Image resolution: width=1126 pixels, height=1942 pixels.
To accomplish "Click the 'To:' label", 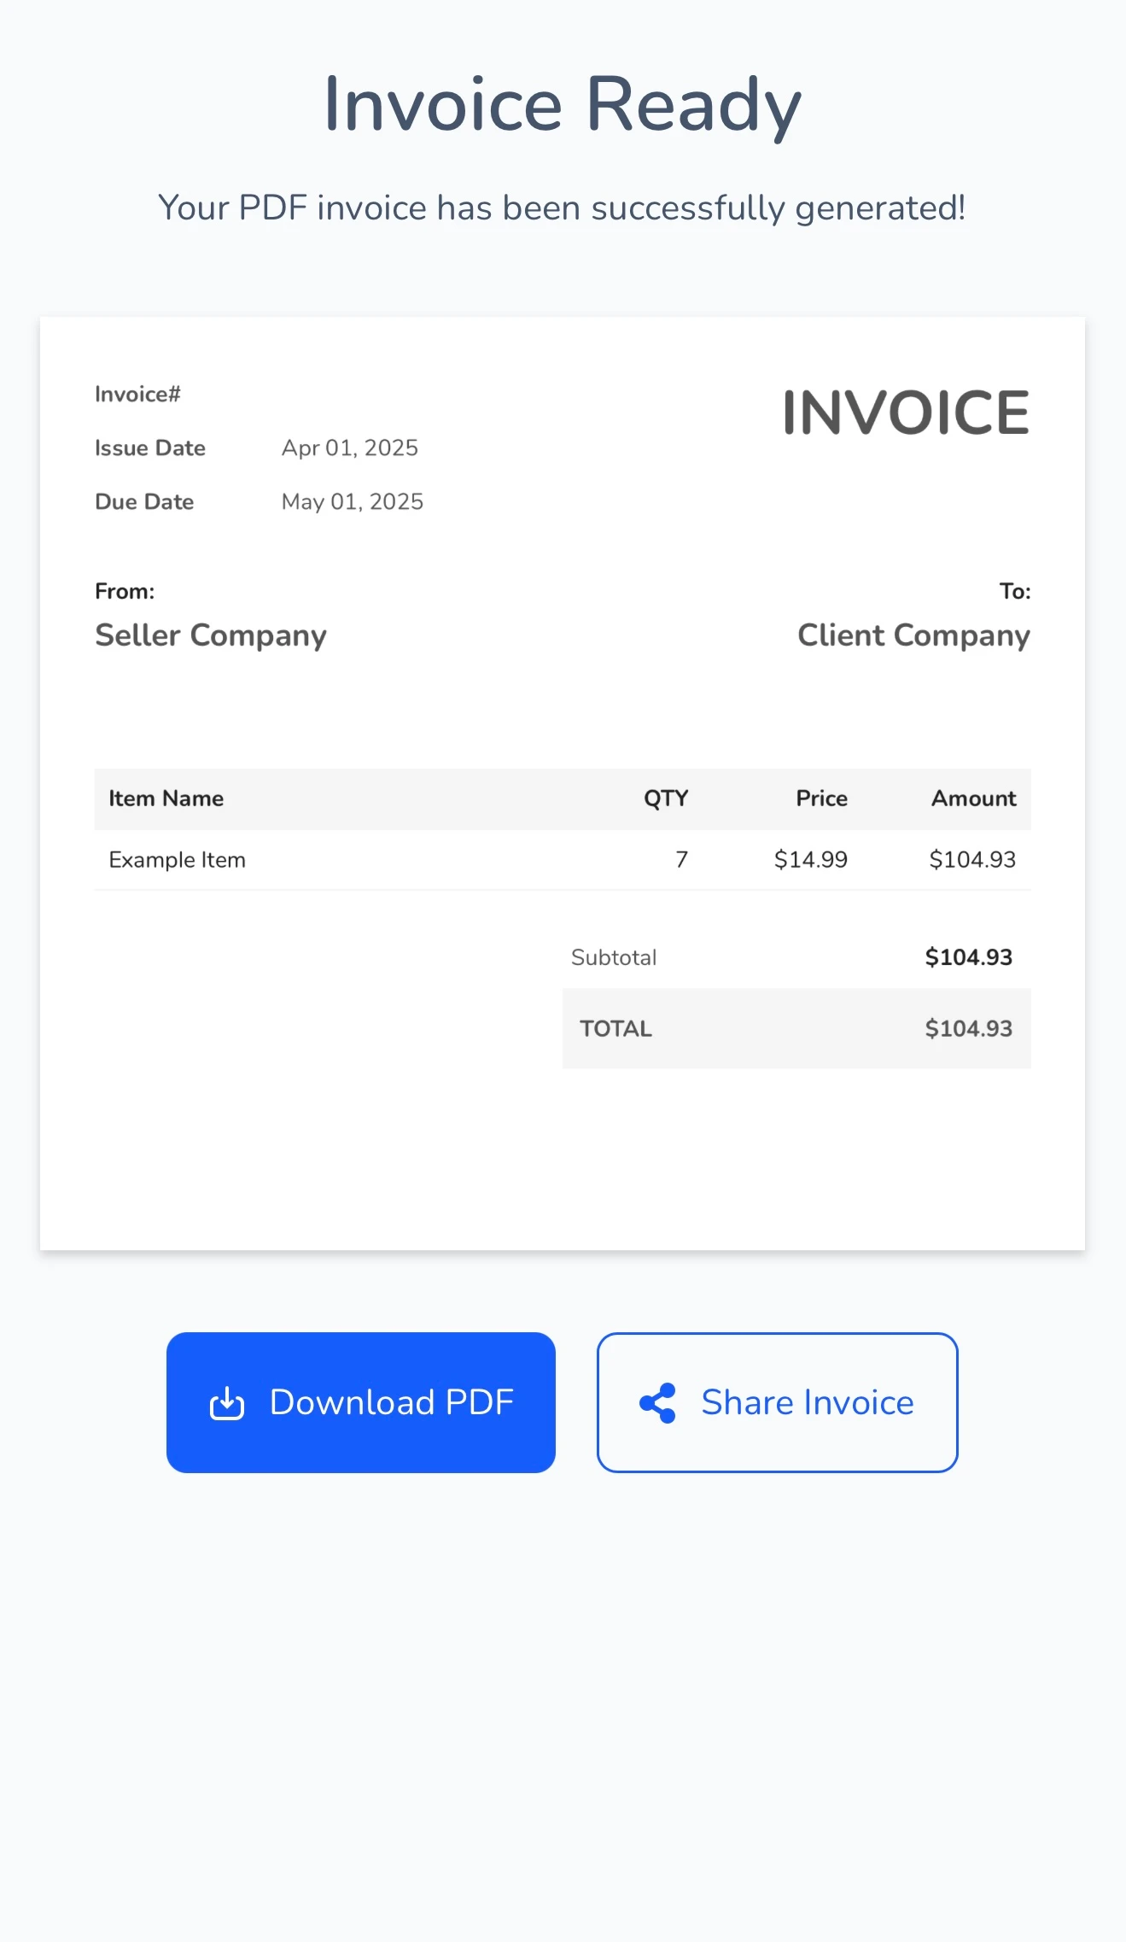I will coord(1015,591).
